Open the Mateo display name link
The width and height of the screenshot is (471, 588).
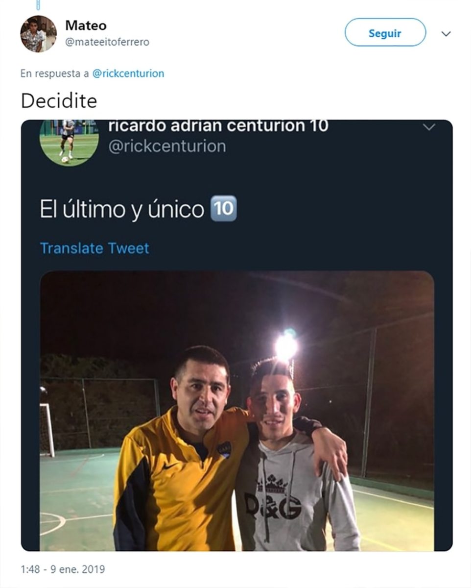(86, 25)
